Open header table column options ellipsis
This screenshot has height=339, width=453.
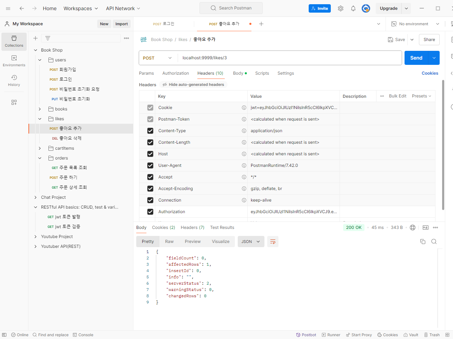[x=382, y=96]
